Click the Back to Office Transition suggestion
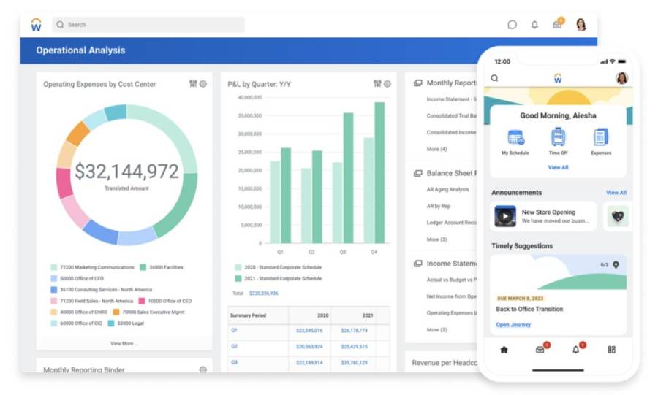The width and height of the screenshot is (658, 395). [x=529, y=309]
